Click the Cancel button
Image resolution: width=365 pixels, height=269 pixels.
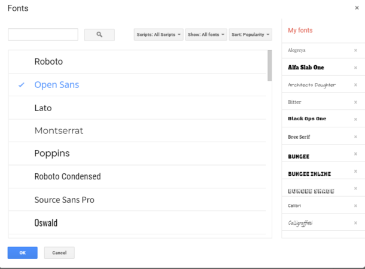click(x=59, y=253)
